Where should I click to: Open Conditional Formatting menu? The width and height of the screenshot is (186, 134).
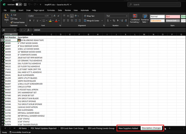(x=135, y=18)
